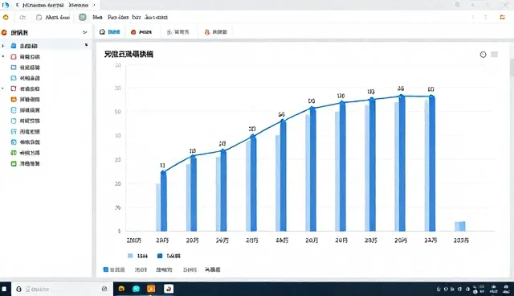Select the last option in the row below the chart legend
Viewport: 514px width, 296px height.
(213, 269)
